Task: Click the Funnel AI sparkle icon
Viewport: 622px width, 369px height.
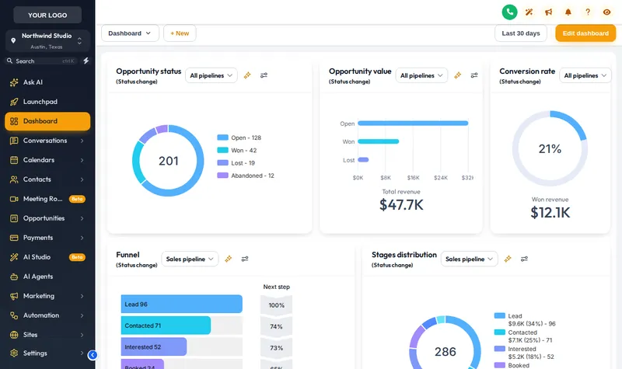Action: (228, 259)
